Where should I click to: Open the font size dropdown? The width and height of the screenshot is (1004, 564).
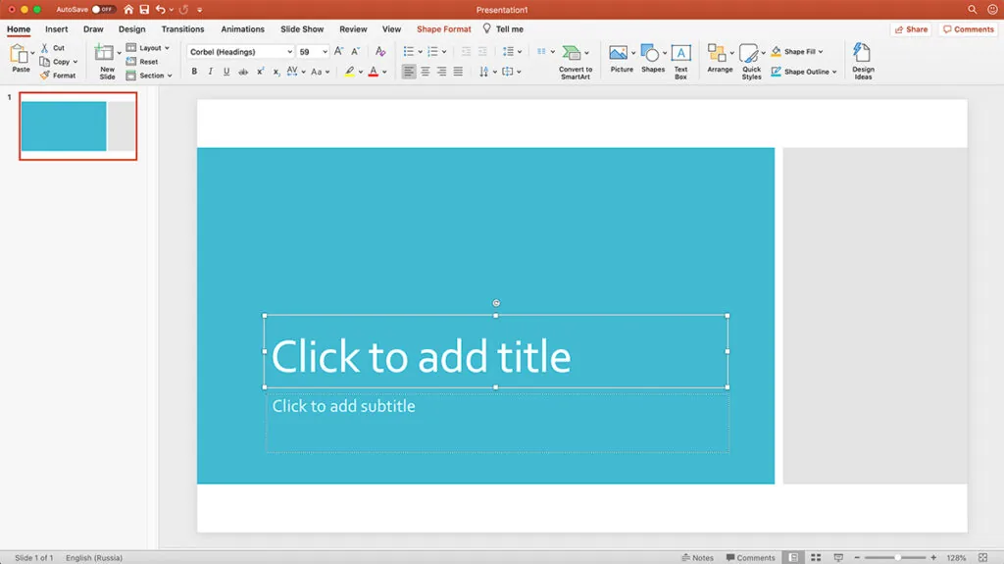pos(326,52)
